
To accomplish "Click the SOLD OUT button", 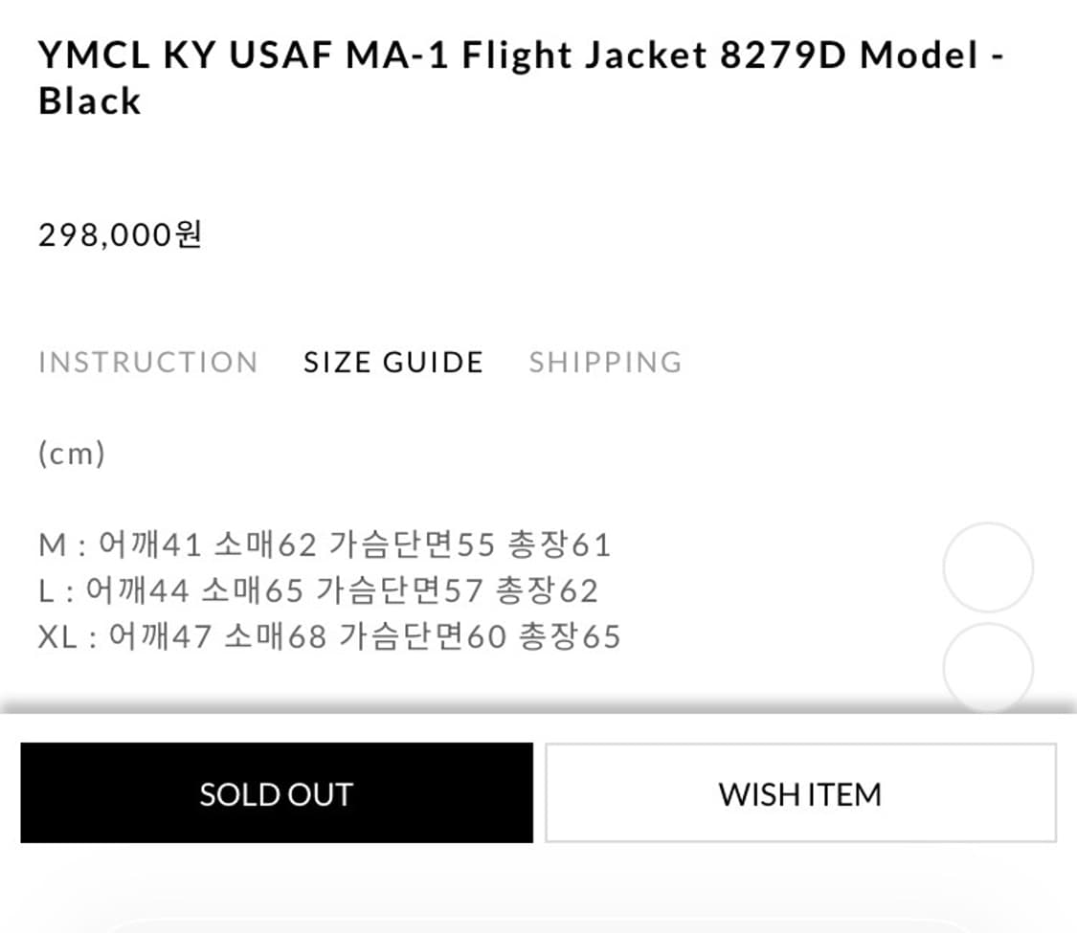I will click(275, 793).
